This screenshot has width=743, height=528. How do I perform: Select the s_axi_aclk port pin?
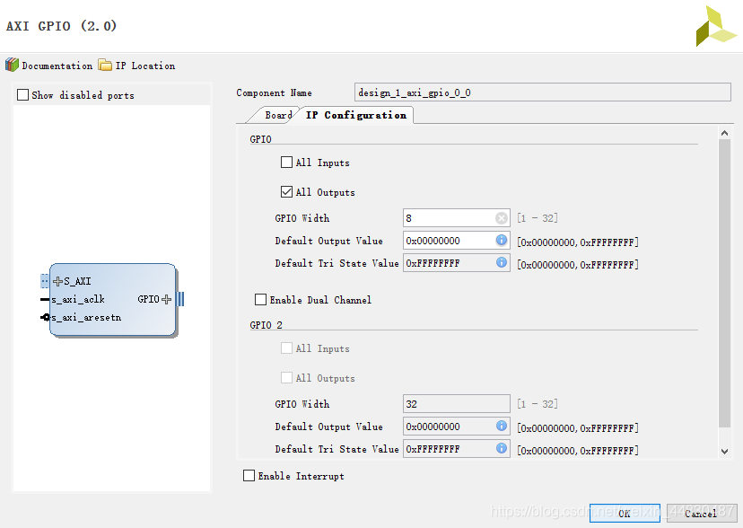pyautogui.click(x=45, y=300)
